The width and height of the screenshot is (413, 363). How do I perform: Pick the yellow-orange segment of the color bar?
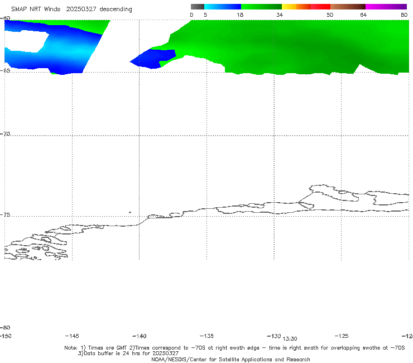[x=296, y=7]
